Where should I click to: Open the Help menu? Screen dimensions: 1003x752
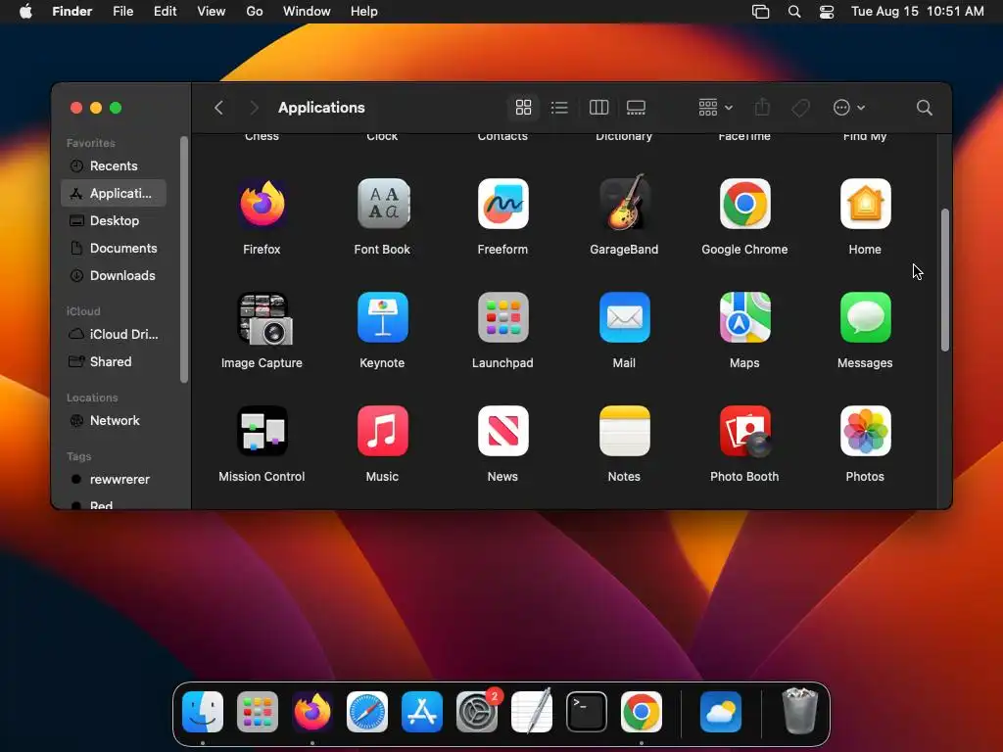pyautogui.click(x=364, y=12)
